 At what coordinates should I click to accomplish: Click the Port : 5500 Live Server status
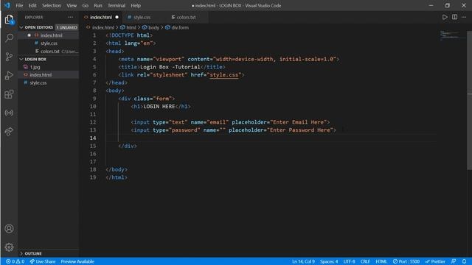point(406,261)
